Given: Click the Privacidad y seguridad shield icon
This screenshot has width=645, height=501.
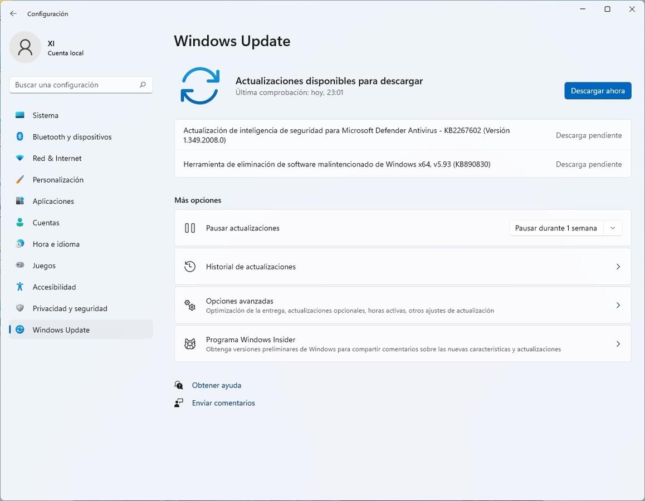Looking at the screenshot, I should click(x=20, y=308).
